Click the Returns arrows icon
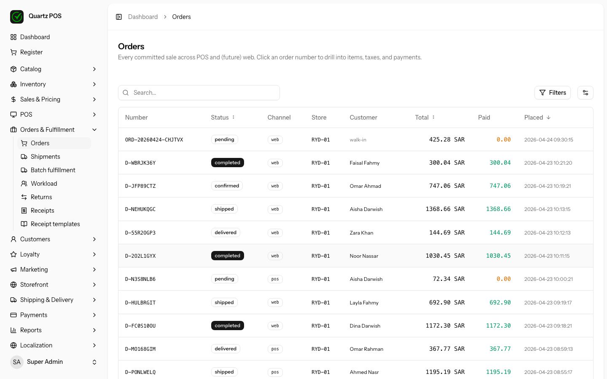The image size is (607, 379). point(24,197)
